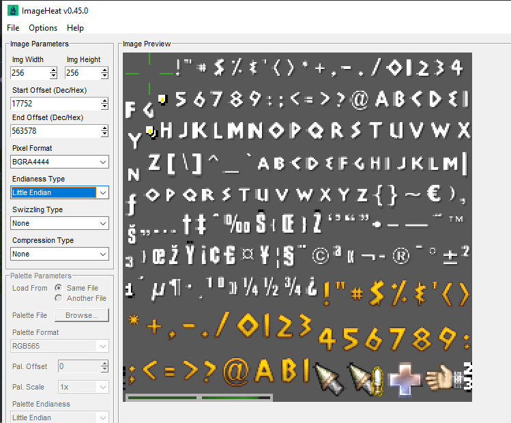Decrease Img Width with down arrow

click(53, 76)
